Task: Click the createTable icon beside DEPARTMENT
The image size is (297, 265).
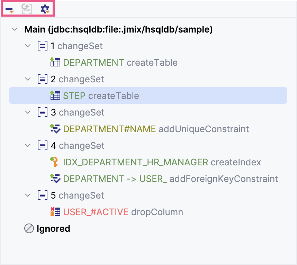Action: click(55, 62)
